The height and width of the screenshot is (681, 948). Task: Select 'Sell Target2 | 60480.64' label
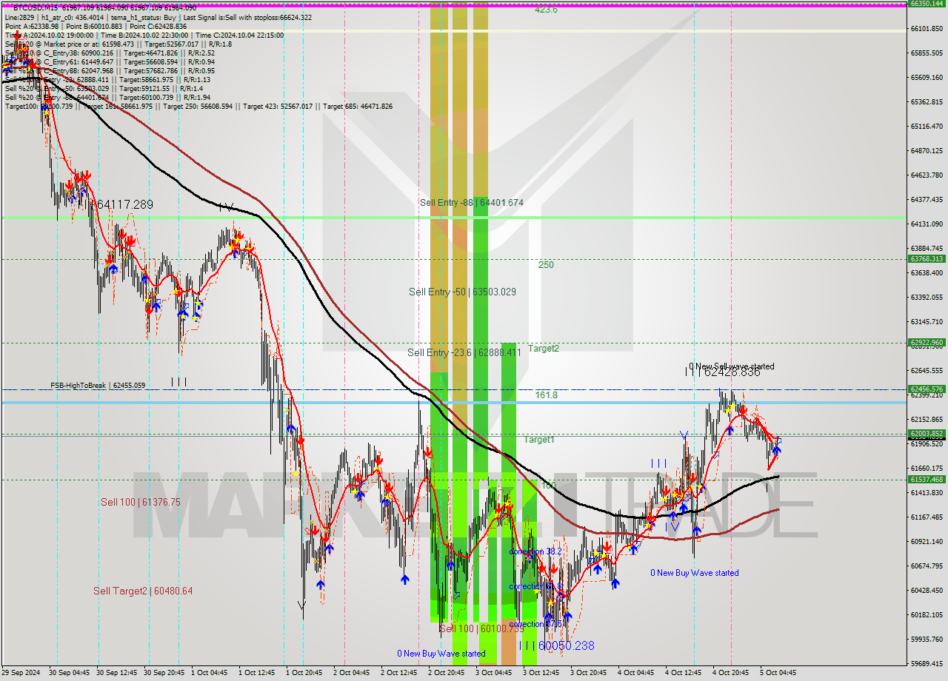coord(143,591)
